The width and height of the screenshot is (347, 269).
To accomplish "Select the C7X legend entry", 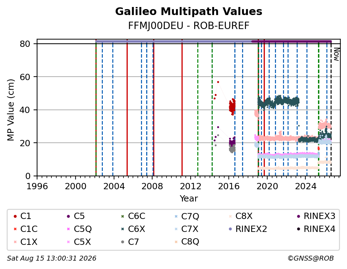I will coord(186,229).
